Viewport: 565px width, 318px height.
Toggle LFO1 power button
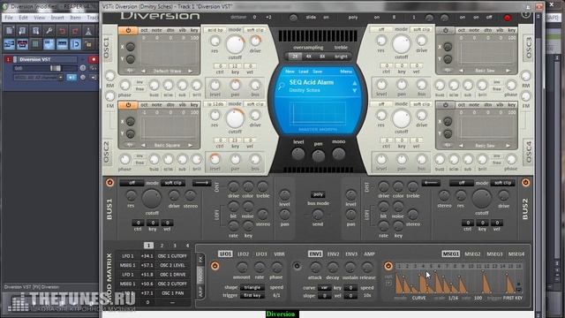pyautogui.click(x=215, y=266)
